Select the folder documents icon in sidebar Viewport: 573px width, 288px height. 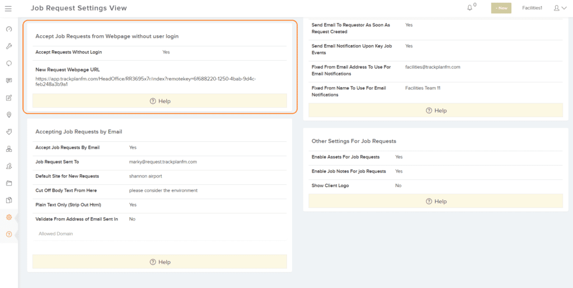[x=9, y=183]
